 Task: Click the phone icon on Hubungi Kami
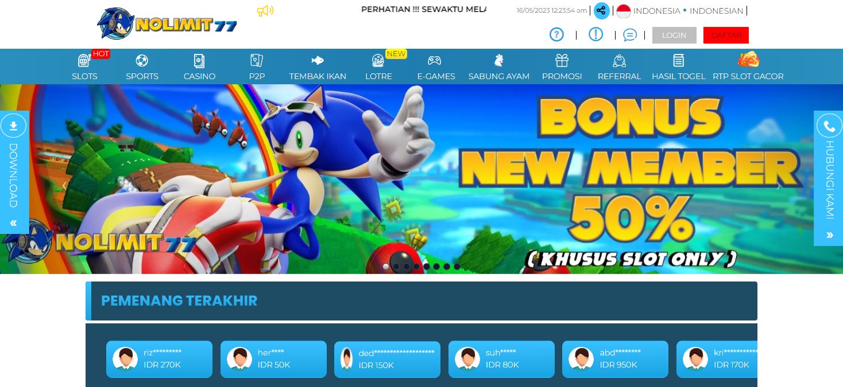pyautogui.click(x=829, y=126)
